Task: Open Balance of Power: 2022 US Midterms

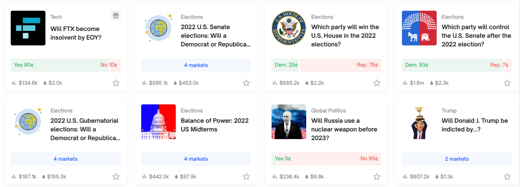Action: pyautogui.click(x=215, y=125)
